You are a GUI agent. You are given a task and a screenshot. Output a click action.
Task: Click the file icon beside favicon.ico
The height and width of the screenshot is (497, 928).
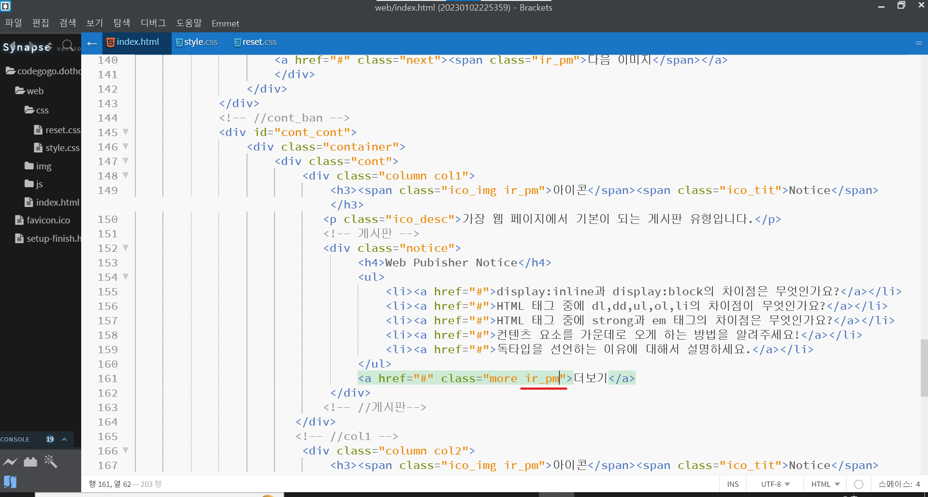point(19,220)
